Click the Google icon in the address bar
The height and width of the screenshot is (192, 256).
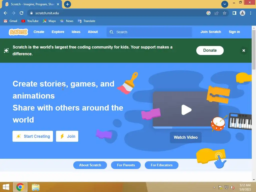click(208, 13)
